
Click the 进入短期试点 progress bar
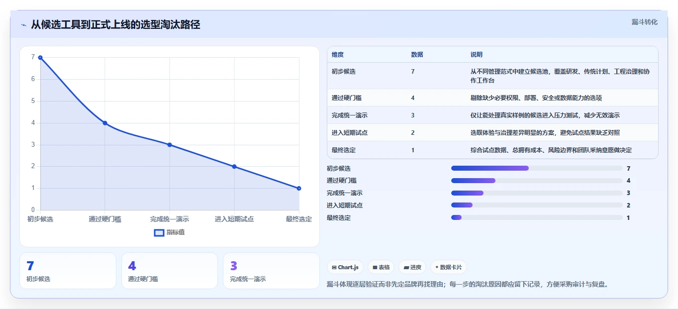click(x=537, y=205)
